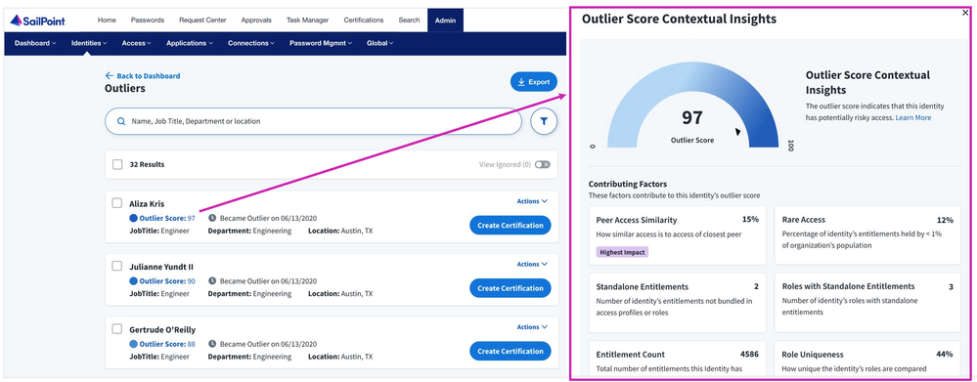Select the Admin tab
Screen dimensions: 977x382
[x=446, y=21]
